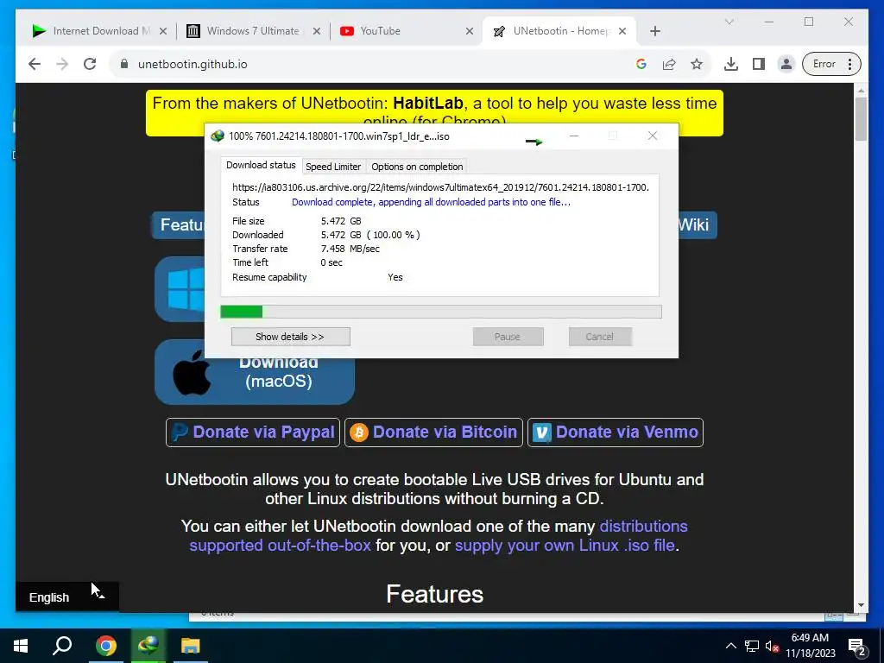Open Speed Limiter tab in IDM dialog
The height and width of the screenshot is (663, 884).
click(x=333, y=167)
